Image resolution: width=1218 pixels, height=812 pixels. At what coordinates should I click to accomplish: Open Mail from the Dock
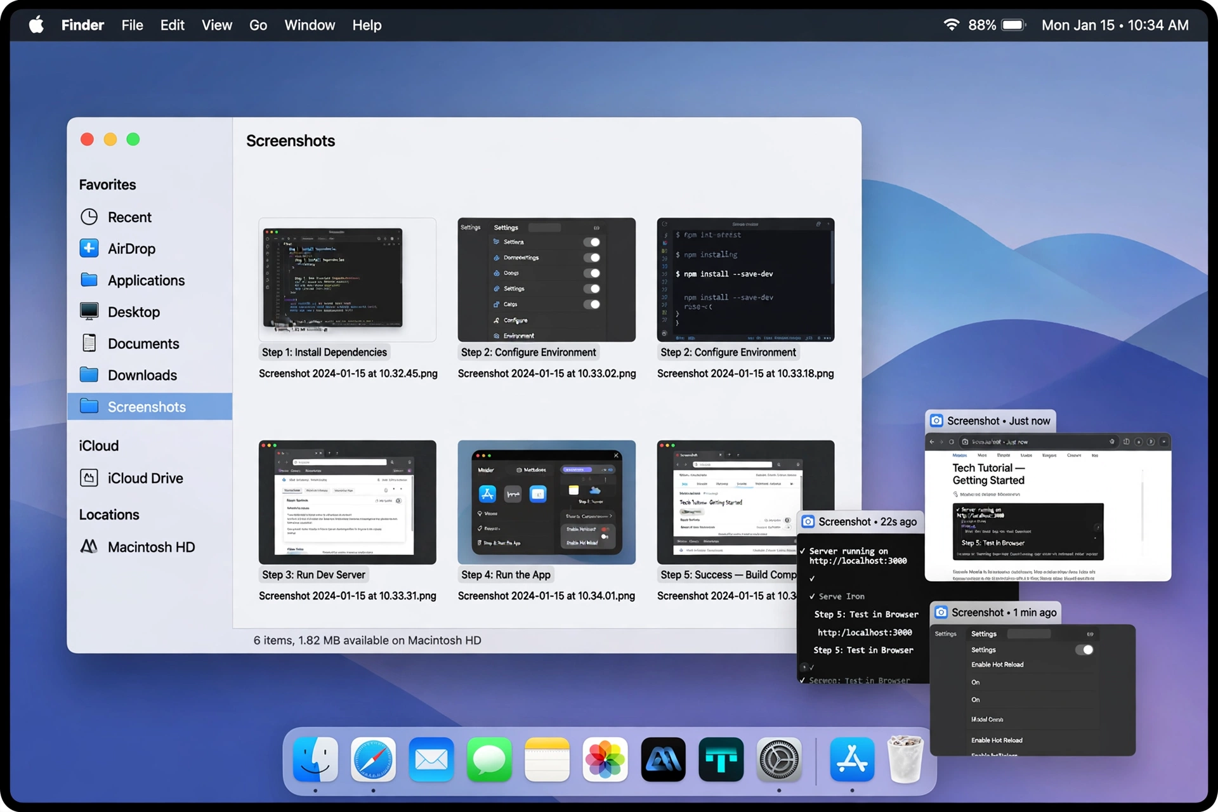tap(431, 759)
